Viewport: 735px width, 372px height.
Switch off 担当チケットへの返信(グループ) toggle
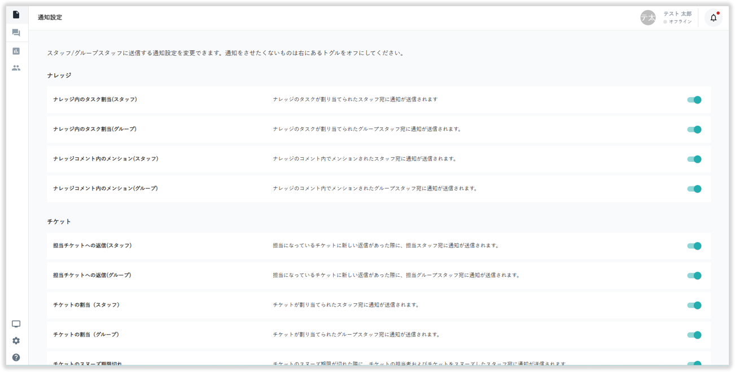coord(694,276)
